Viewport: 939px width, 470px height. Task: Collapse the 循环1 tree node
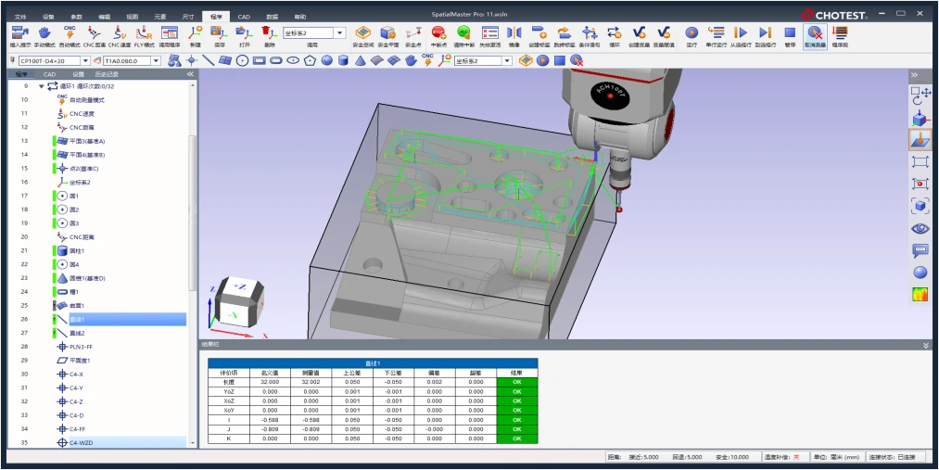pyautogui.click(x=42, y=86)
